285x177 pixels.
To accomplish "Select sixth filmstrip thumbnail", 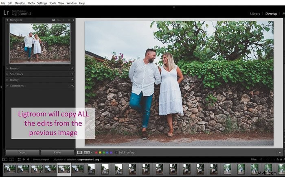I will (78, 169).
